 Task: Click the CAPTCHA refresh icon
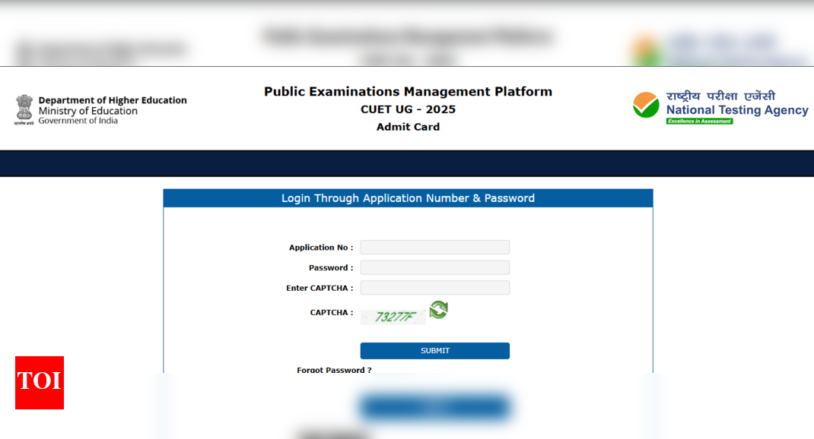pos(439,310)
